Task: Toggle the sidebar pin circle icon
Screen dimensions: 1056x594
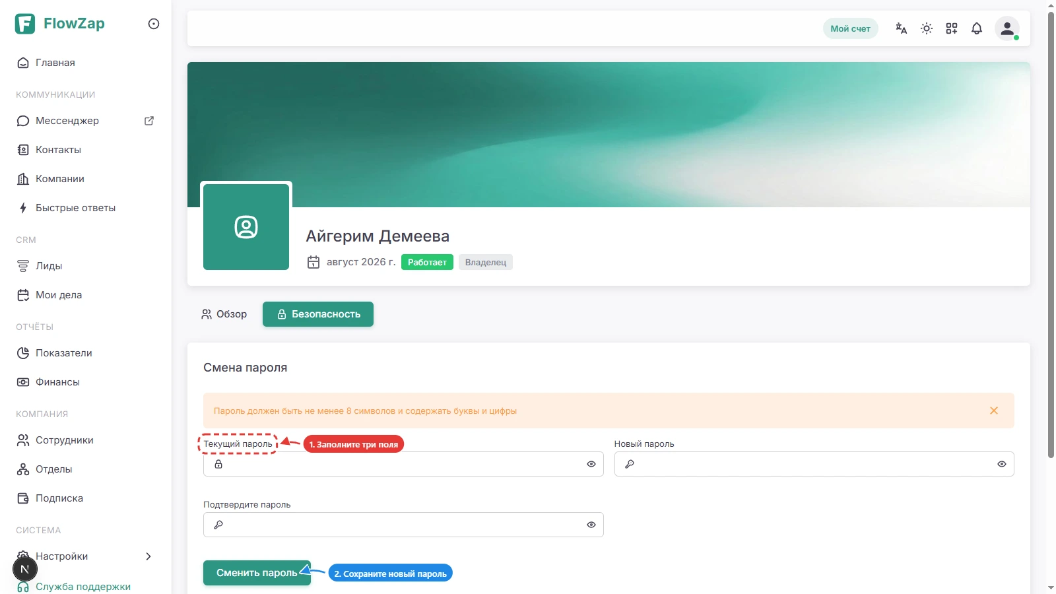Action: coord(154,24)
